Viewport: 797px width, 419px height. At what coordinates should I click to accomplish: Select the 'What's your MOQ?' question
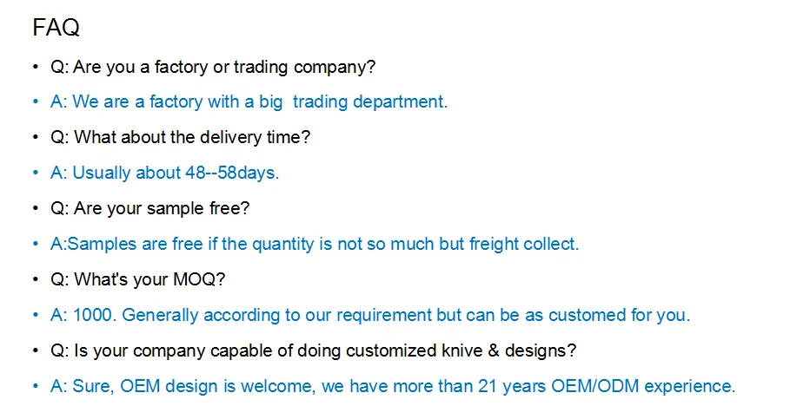coord(137,279)
